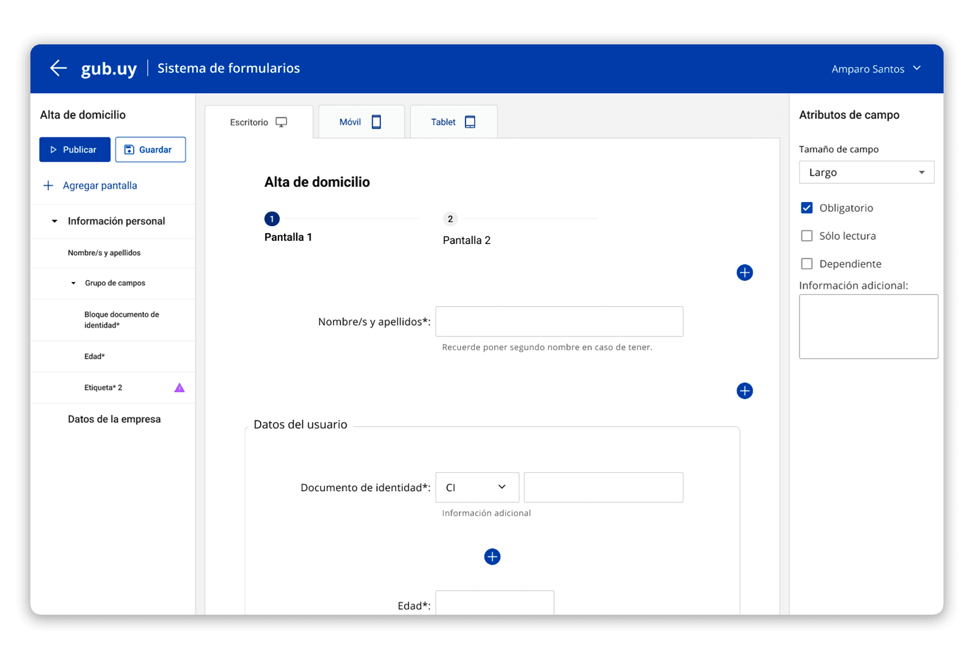
Task: Open the CI document type dropdown
Action: click(x=477, y=487)
